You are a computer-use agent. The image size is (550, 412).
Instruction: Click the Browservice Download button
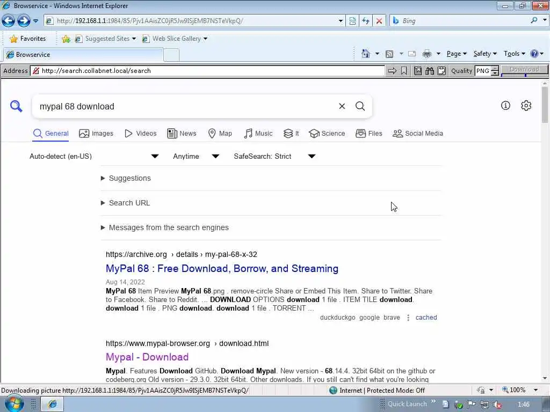(x=524, y=70)
